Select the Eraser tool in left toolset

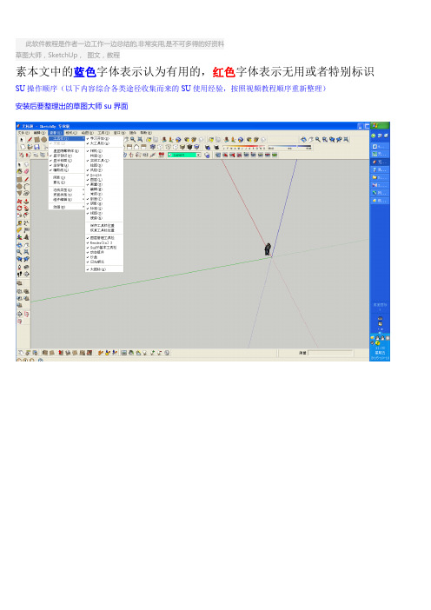[x=26, y=171]
